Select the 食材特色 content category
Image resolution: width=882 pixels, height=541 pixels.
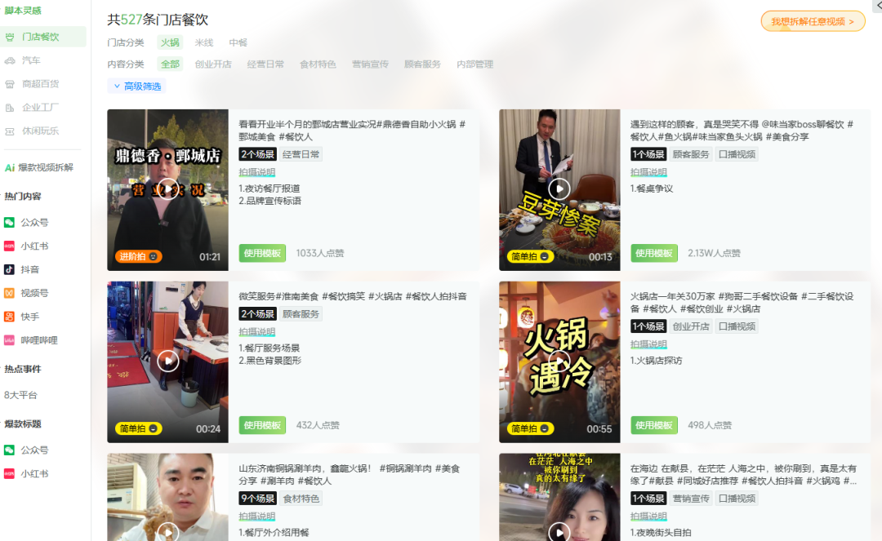(318, 64)
